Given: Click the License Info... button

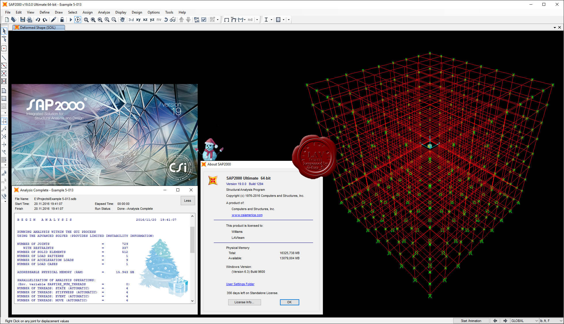Looking at the screenshot, I should pos(244,302).
